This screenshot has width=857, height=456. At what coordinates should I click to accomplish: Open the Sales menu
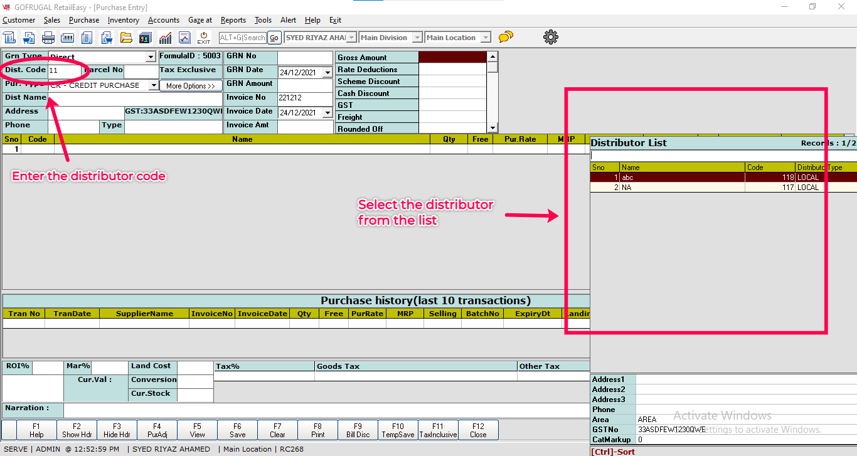(x=52, y=20)
